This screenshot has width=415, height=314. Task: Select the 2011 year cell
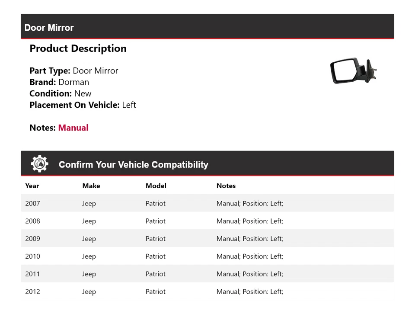[32, 274]
